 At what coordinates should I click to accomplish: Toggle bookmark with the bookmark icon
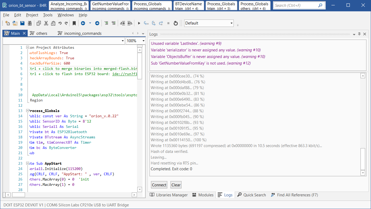pos(74,23)
